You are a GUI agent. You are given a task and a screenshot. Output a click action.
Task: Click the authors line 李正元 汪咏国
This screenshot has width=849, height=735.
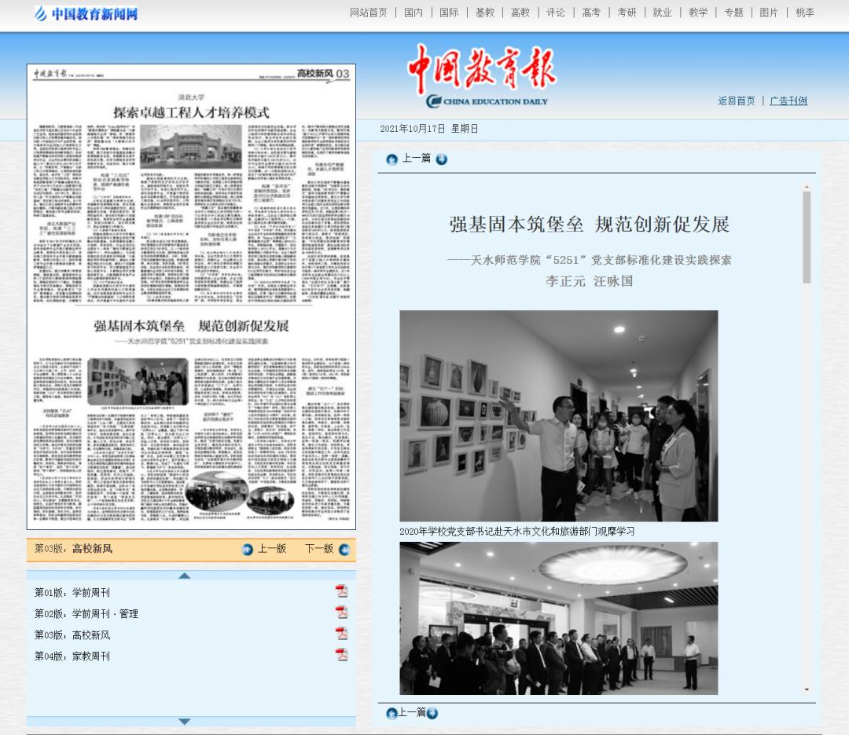click(x=589, y=281)
